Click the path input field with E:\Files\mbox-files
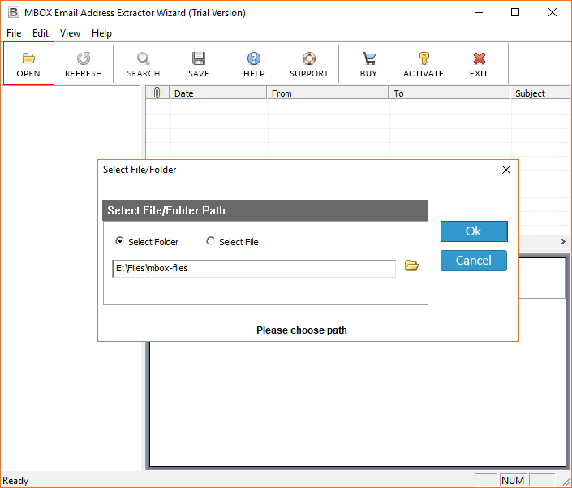The image size is (572, 488). point(254,269)
